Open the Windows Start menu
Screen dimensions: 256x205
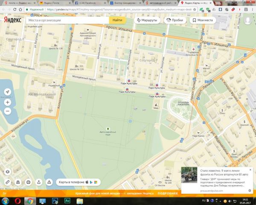click(x=5, y=201)
